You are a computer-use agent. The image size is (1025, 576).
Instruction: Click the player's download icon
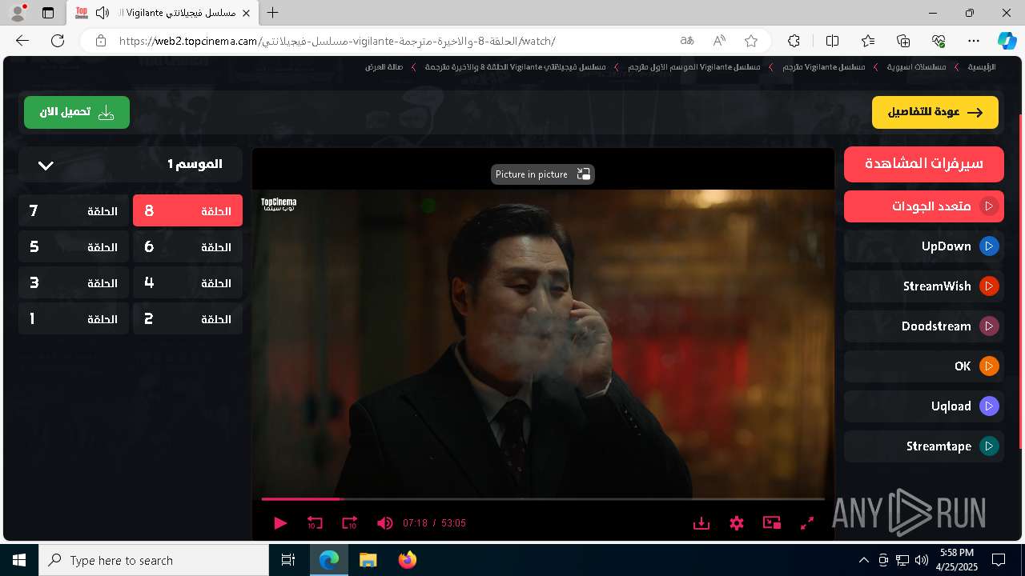[701, 523]
